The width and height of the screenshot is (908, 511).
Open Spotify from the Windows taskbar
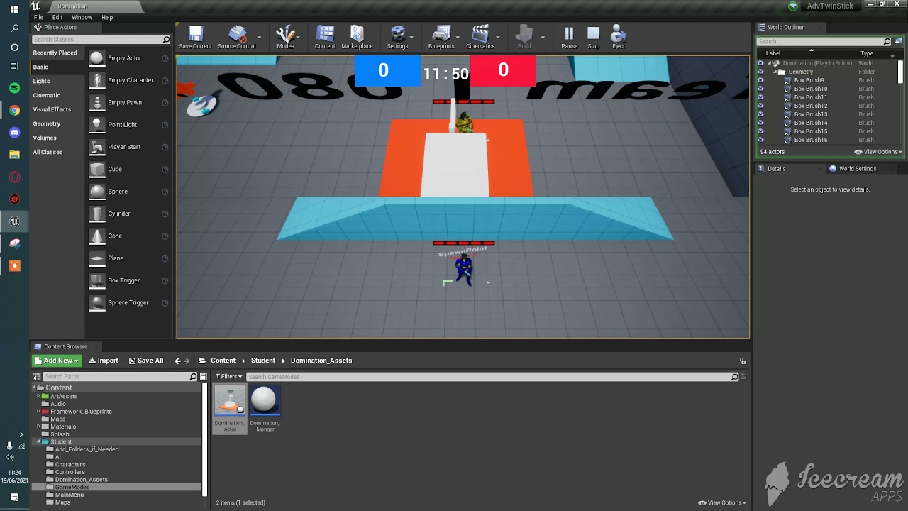point(15,88)
